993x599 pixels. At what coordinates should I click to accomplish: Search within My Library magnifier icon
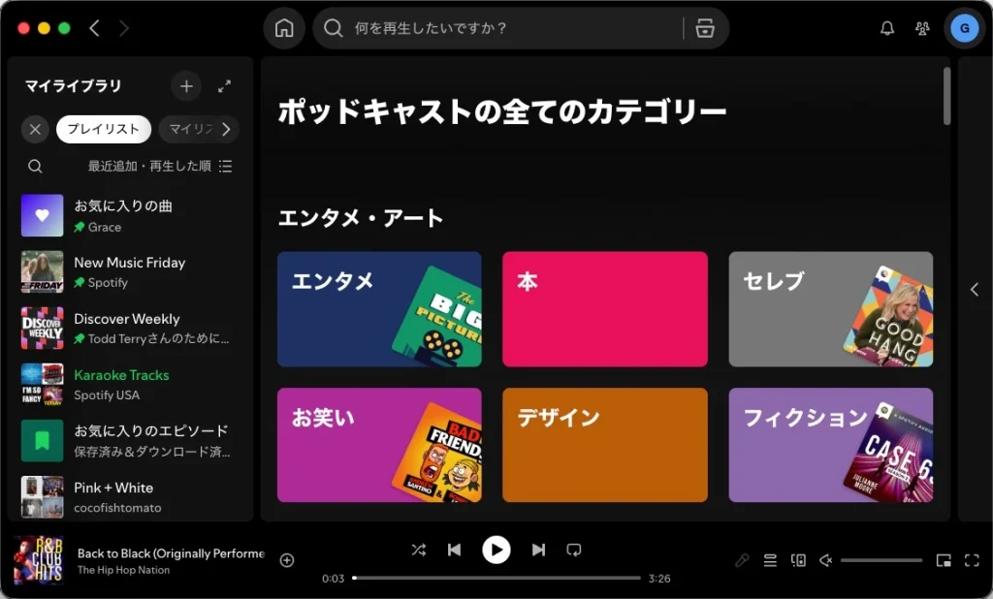pos(36,166)
